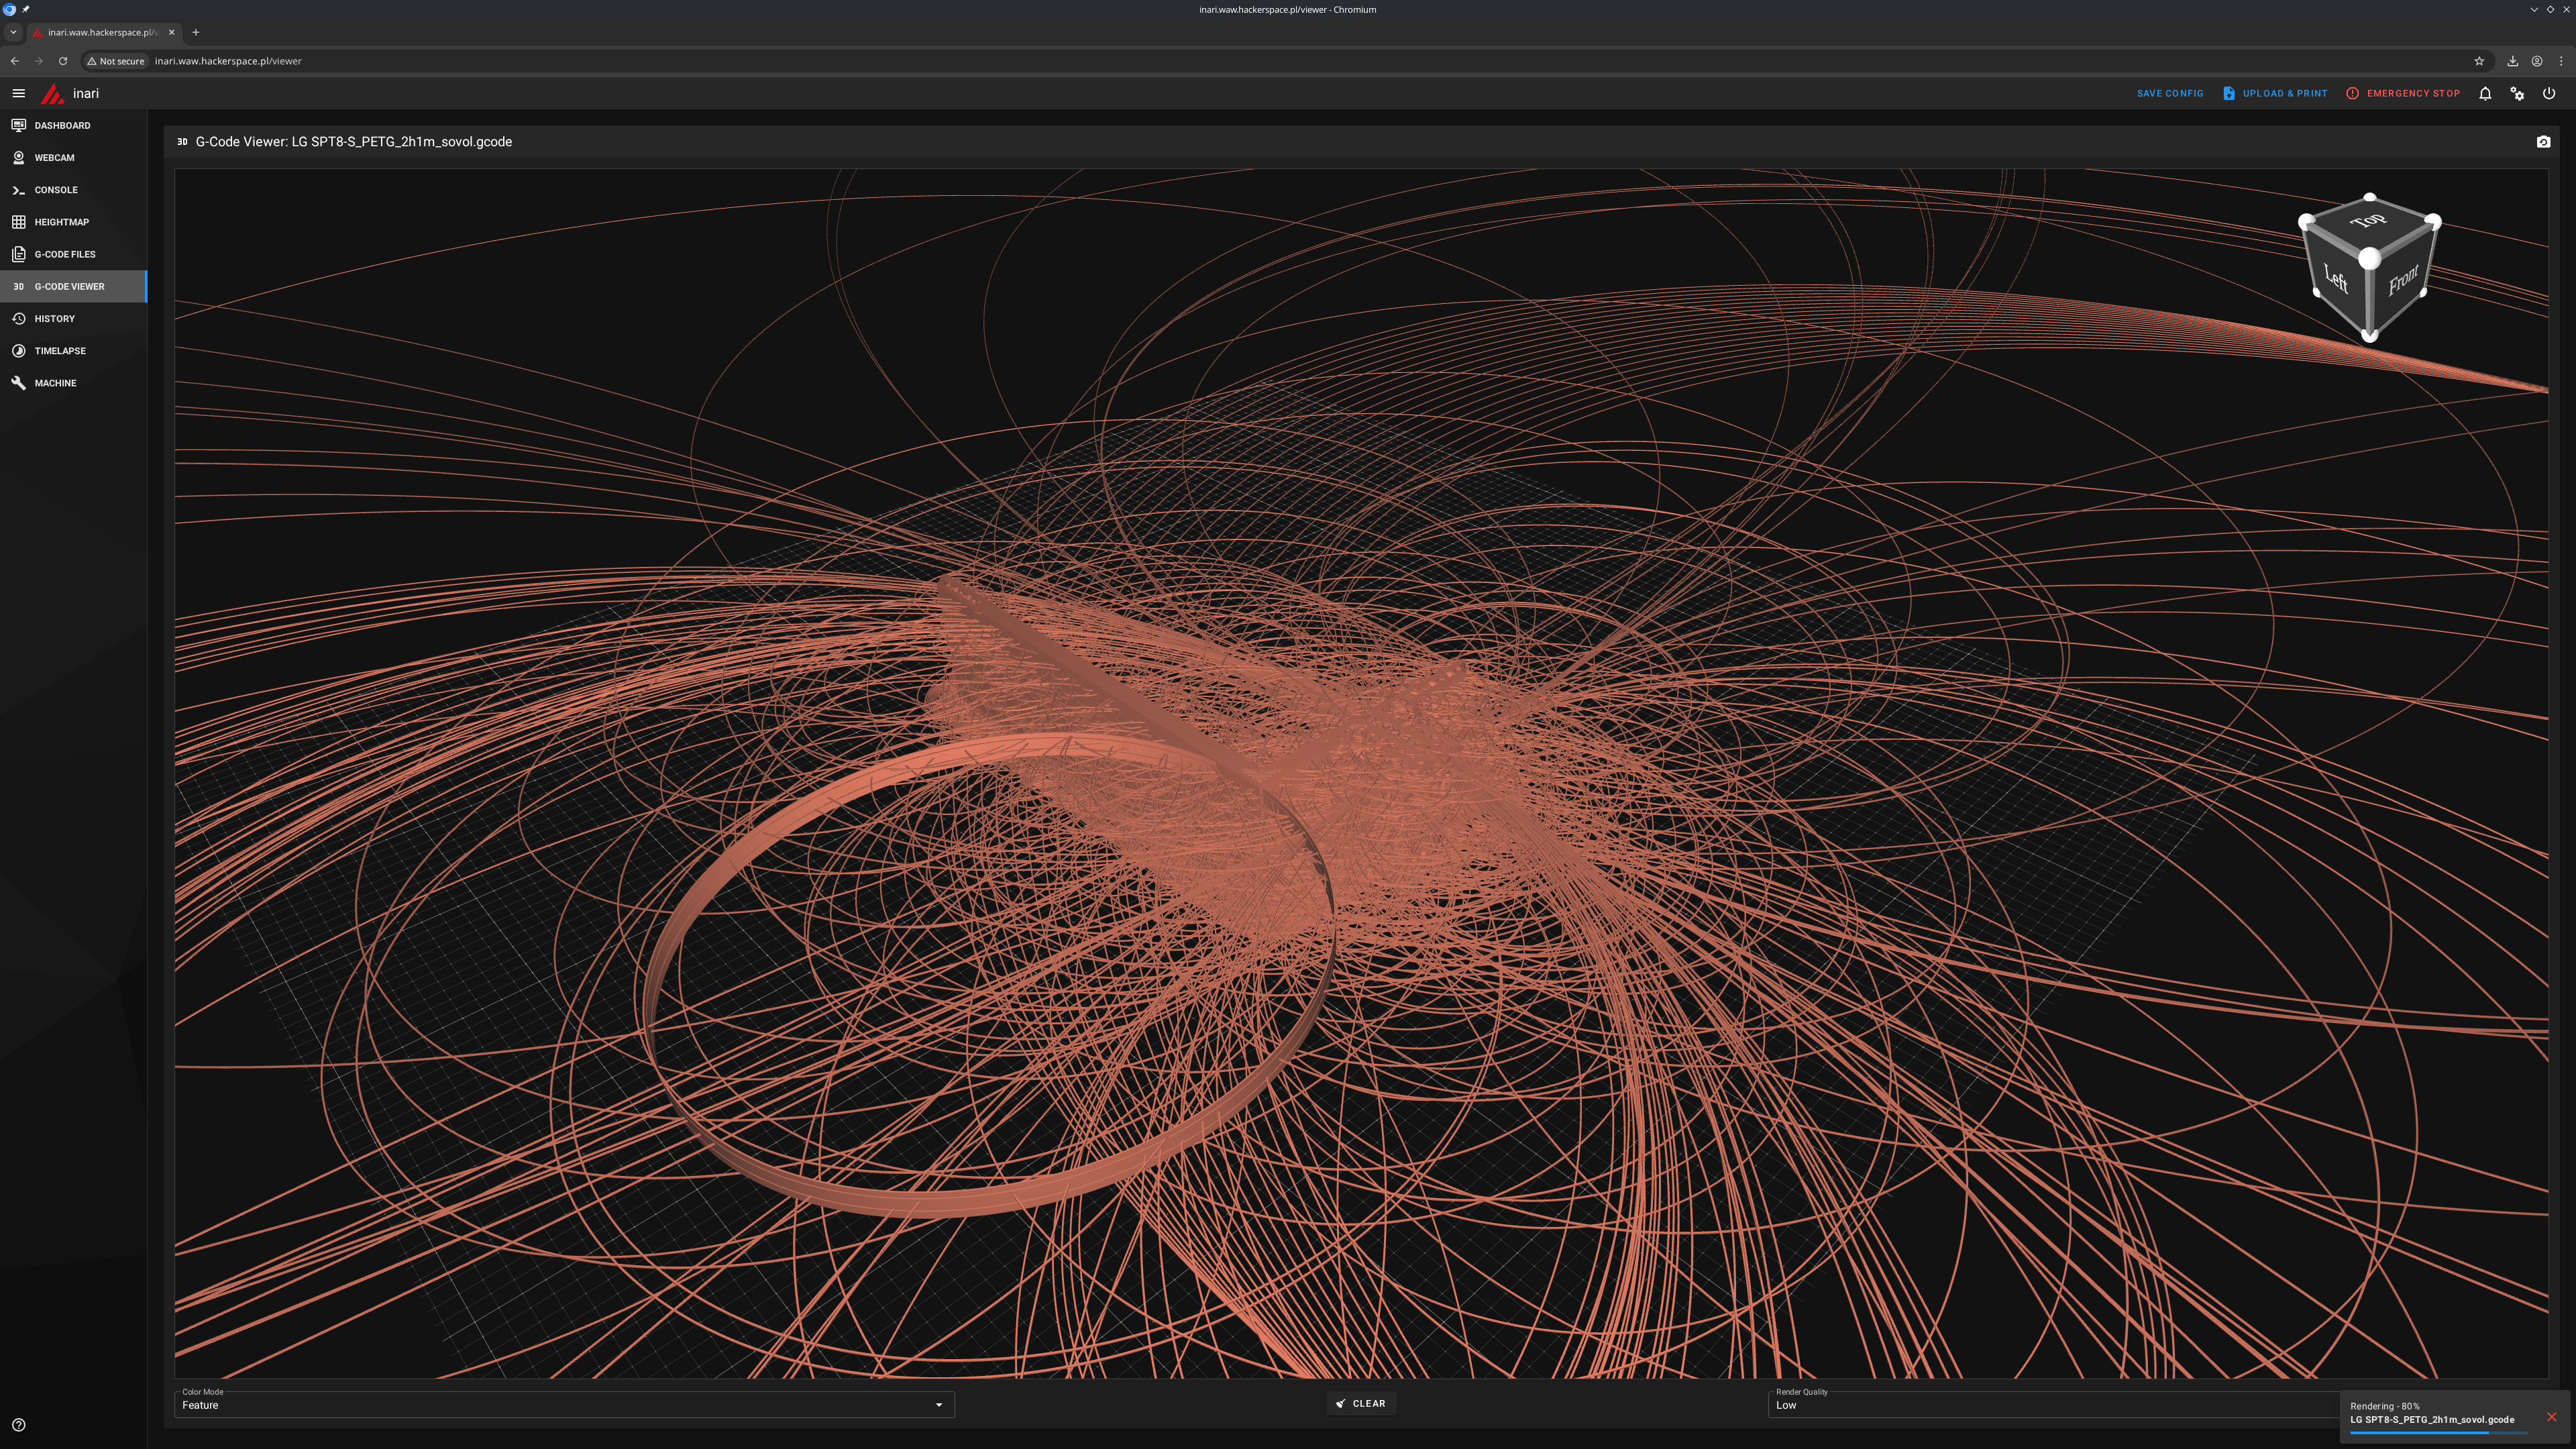
Task: Reload the page with the refresh icon
Action: click(63, 61)
